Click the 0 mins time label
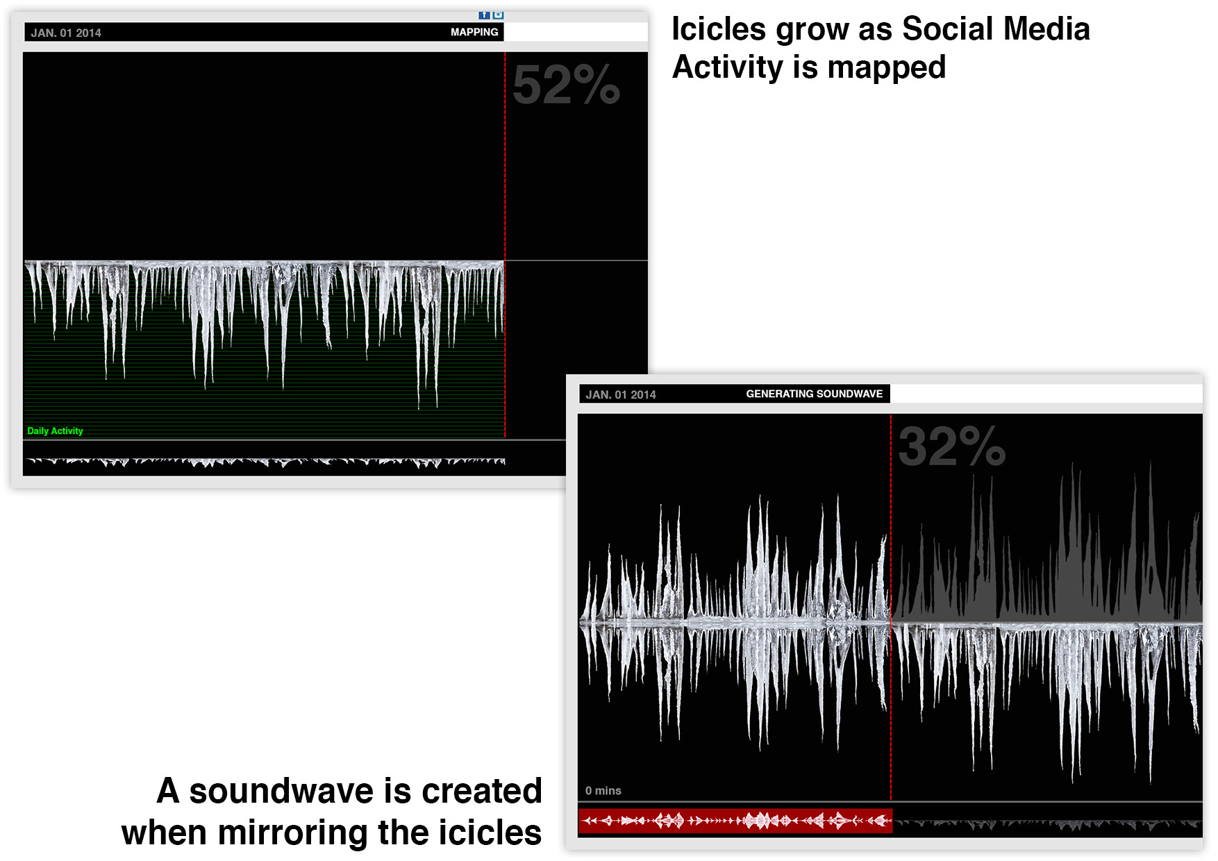Screen dimensions: 1218x861 (603, 790)
